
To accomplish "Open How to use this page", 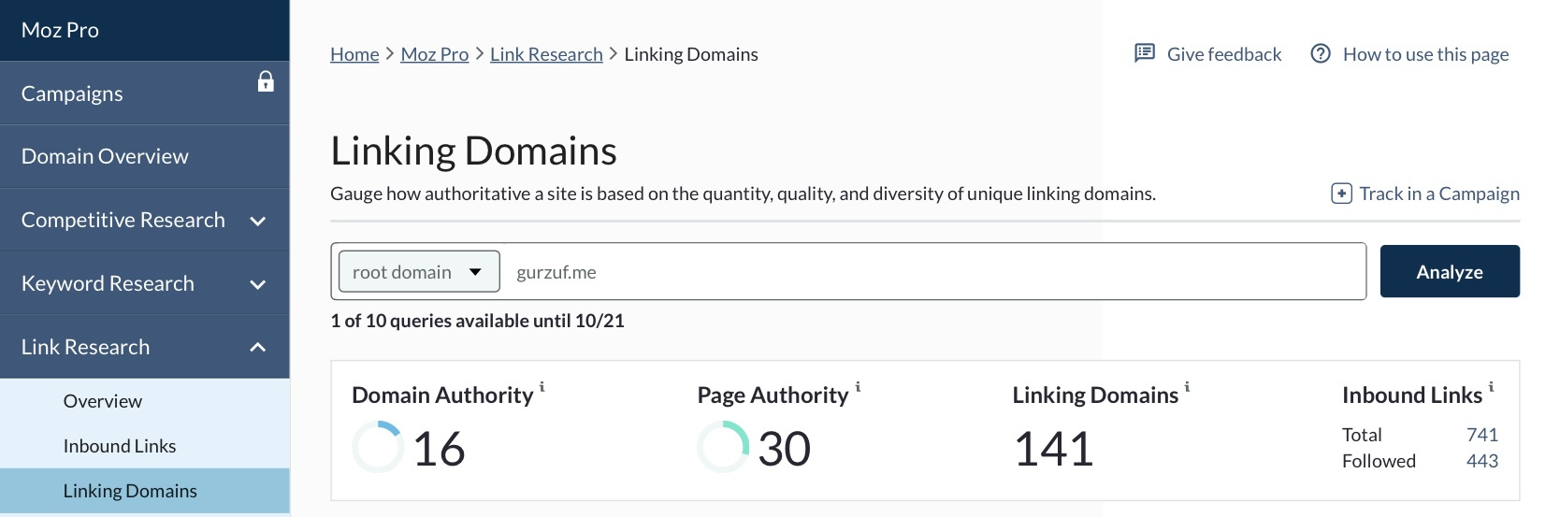I will pos(1409,54).
